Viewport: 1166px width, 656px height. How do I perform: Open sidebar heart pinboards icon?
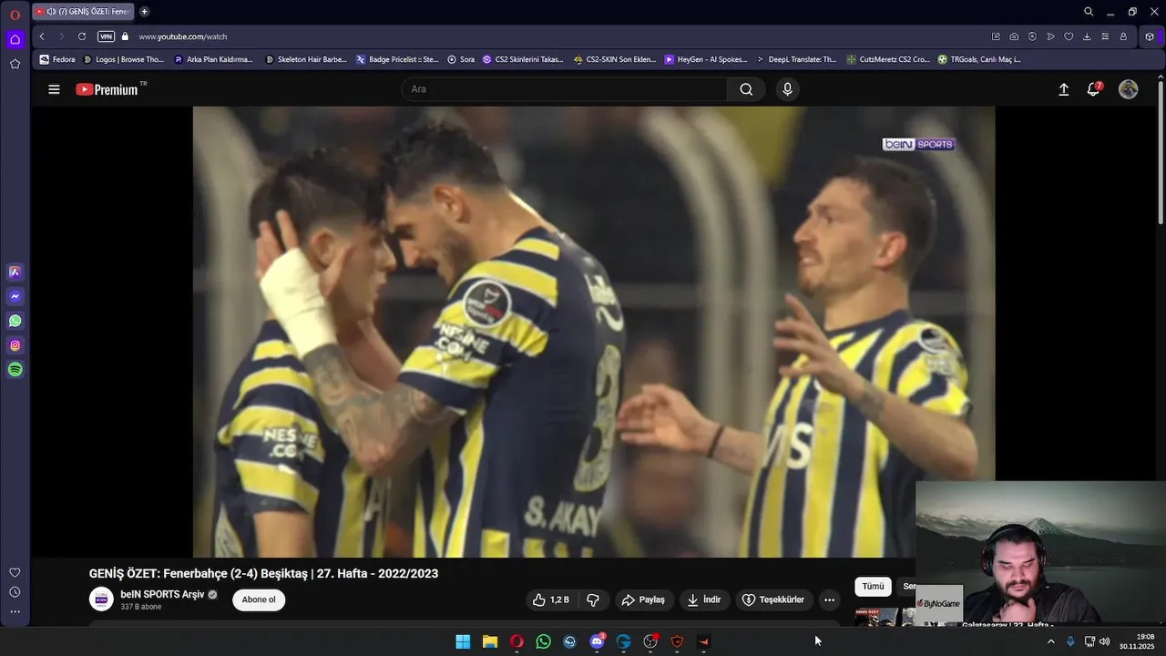[x=15, y=572]
